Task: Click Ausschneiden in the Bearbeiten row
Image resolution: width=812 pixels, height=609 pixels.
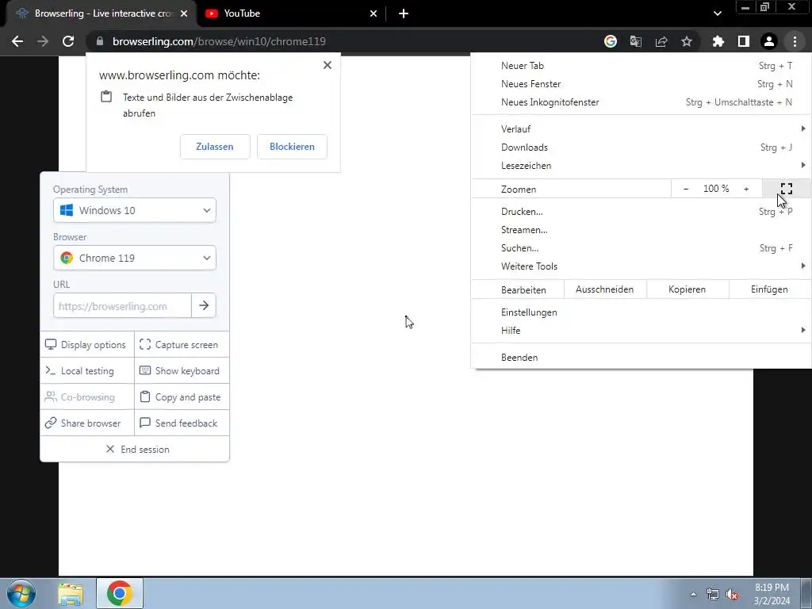Action: [x=605, y=289]
